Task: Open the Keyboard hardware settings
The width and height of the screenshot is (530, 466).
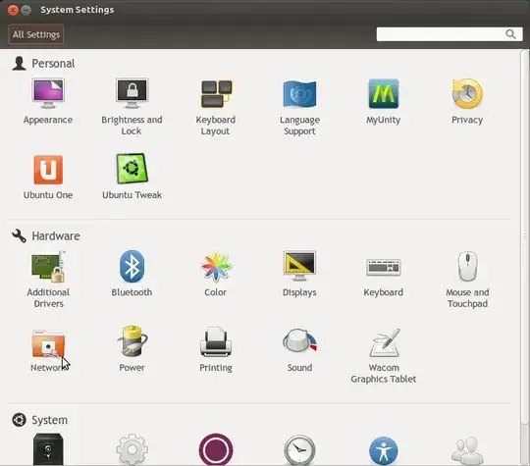Action: [x=384, y=277]
